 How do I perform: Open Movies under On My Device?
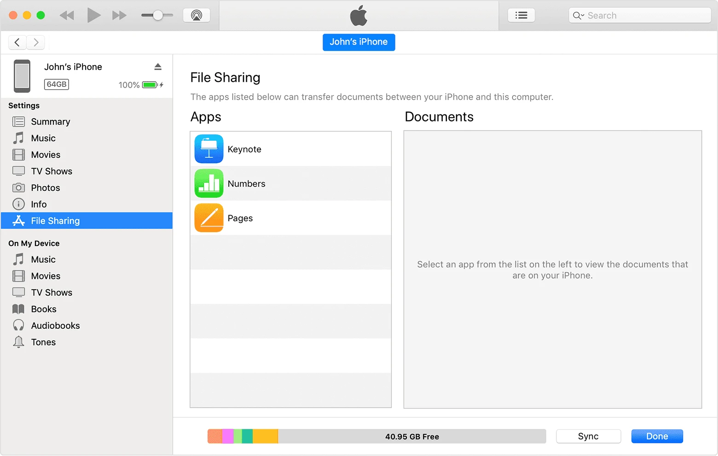pos(87,276)
